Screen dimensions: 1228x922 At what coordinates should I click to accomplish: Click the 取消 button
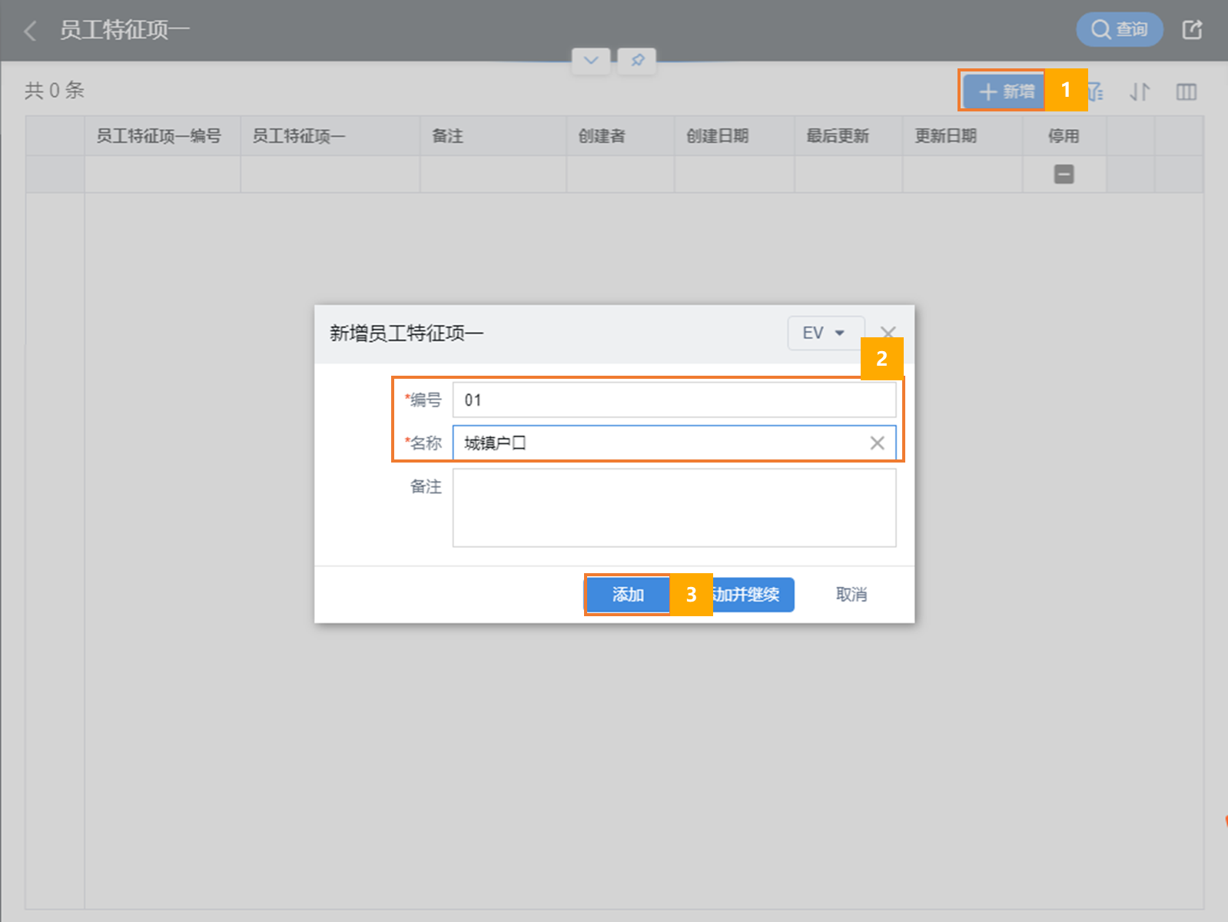click(851, 594)
